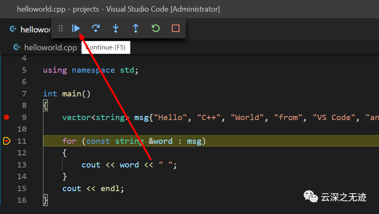Click the "World" string literal

tap(247, 117)
